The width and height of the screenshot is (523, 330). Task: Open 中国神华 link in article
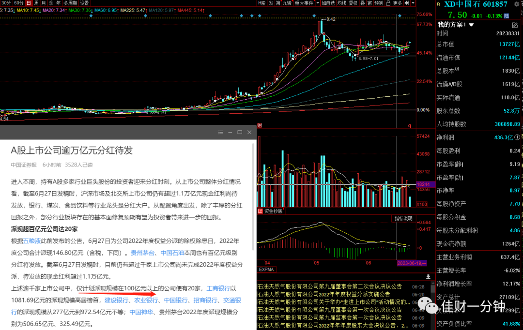(141, 312)
